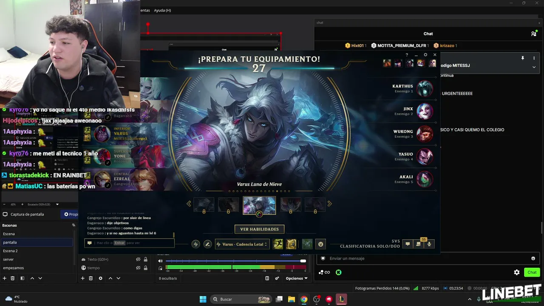Open Google Chrome from the taskbar
Image resolution: width=544 pixels, height=306 pixels.
pos(304,299)
